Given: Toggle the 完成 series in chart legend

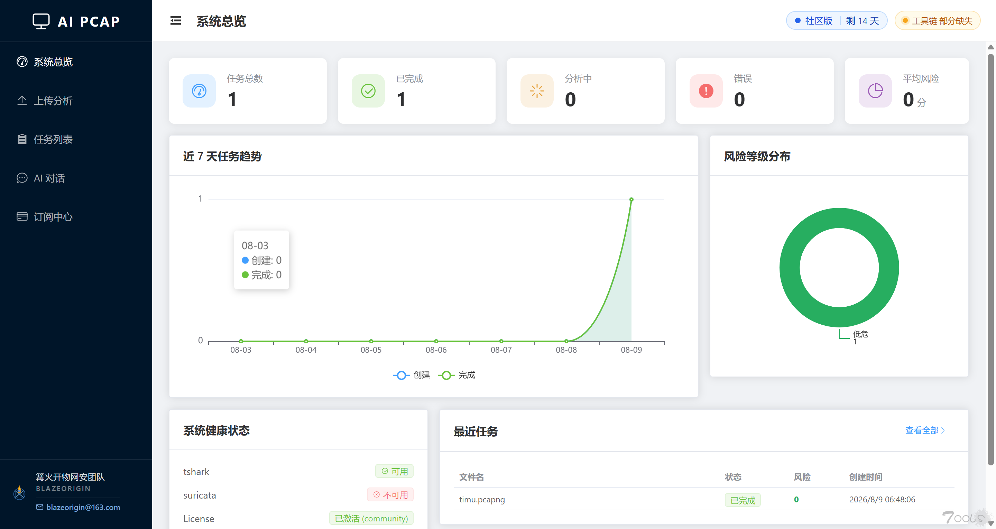Looking at the screenshot, I should pos(456,375).
